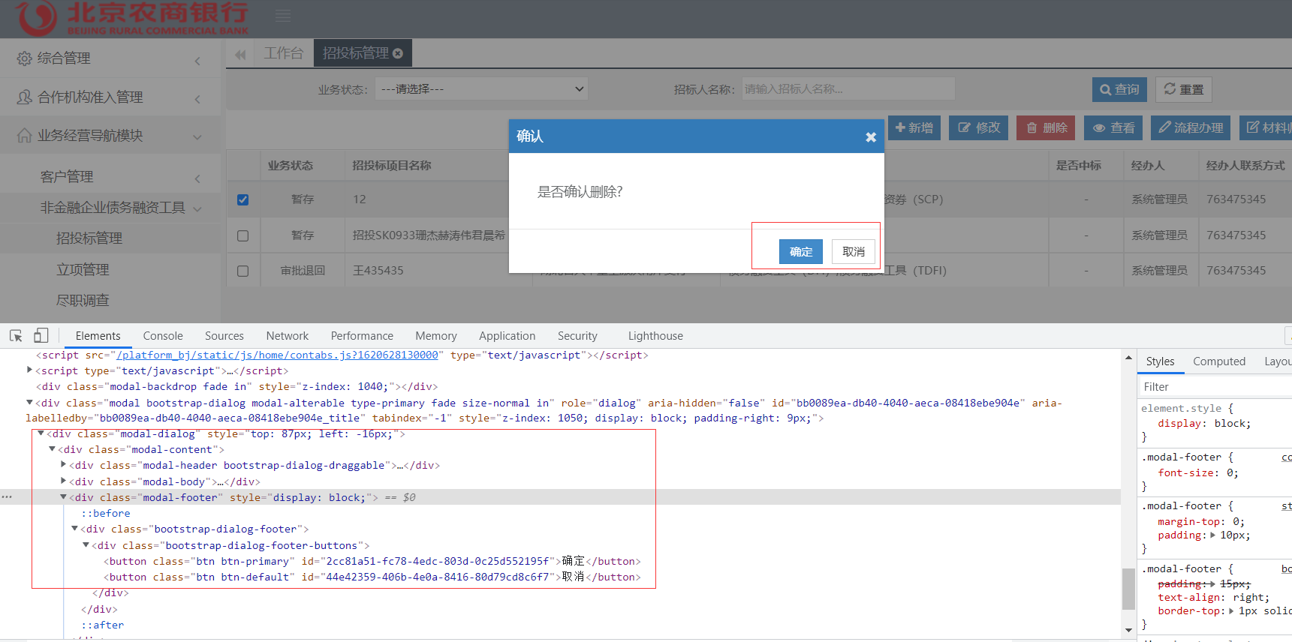This screenshot has height=642, width=1292.
Task: Check the checkbox for 王435435 row
Action: click(x=242, y=271)
